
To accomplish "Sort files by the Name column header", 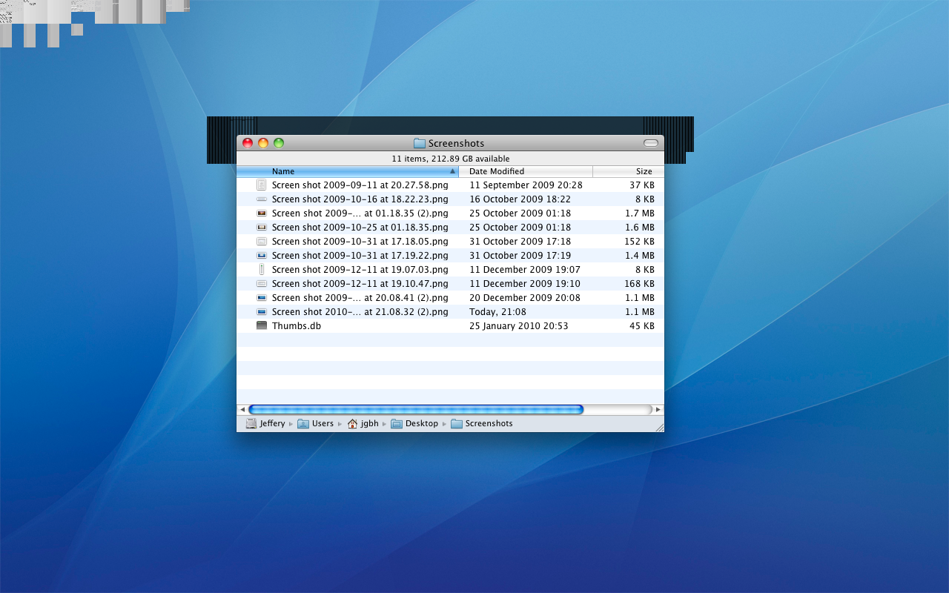I will pyautogui.click(x=348, y=171).
